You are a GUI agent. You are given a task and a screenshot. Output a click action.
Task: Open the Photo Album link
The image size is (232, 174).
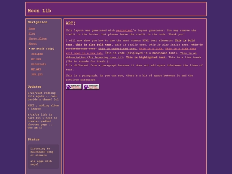click(x=37, y=39)
